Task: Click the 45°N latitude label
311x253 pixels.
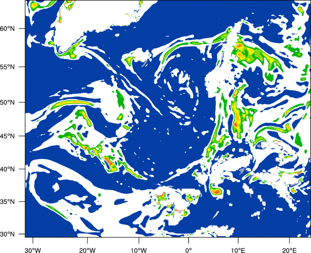Action: click(7, 136)
